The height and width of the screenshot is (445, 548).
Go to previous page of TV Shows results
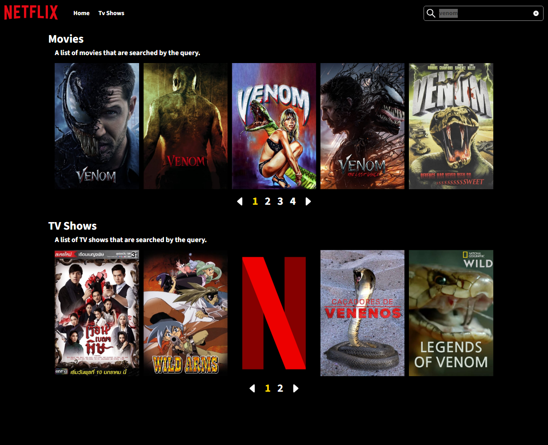(252, 389)
